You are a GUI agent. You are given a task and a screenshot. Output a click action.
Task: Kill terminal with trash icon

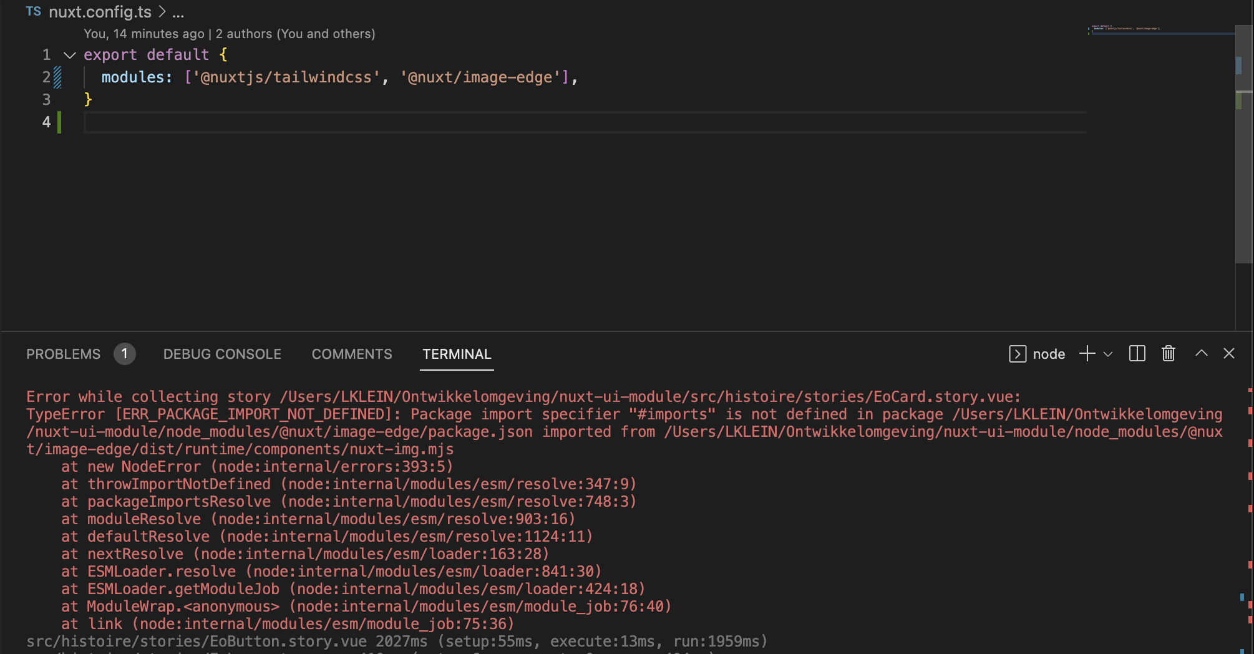point(1169,354)
